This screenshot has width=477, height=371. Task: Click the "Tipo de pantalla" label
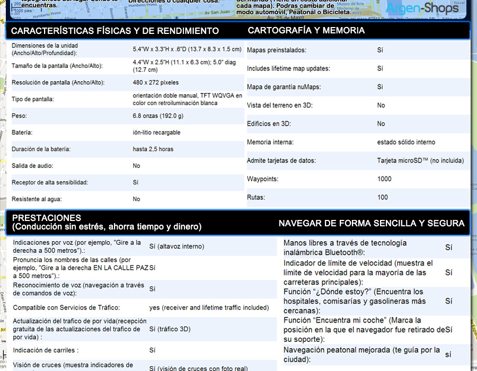point(33,99)
